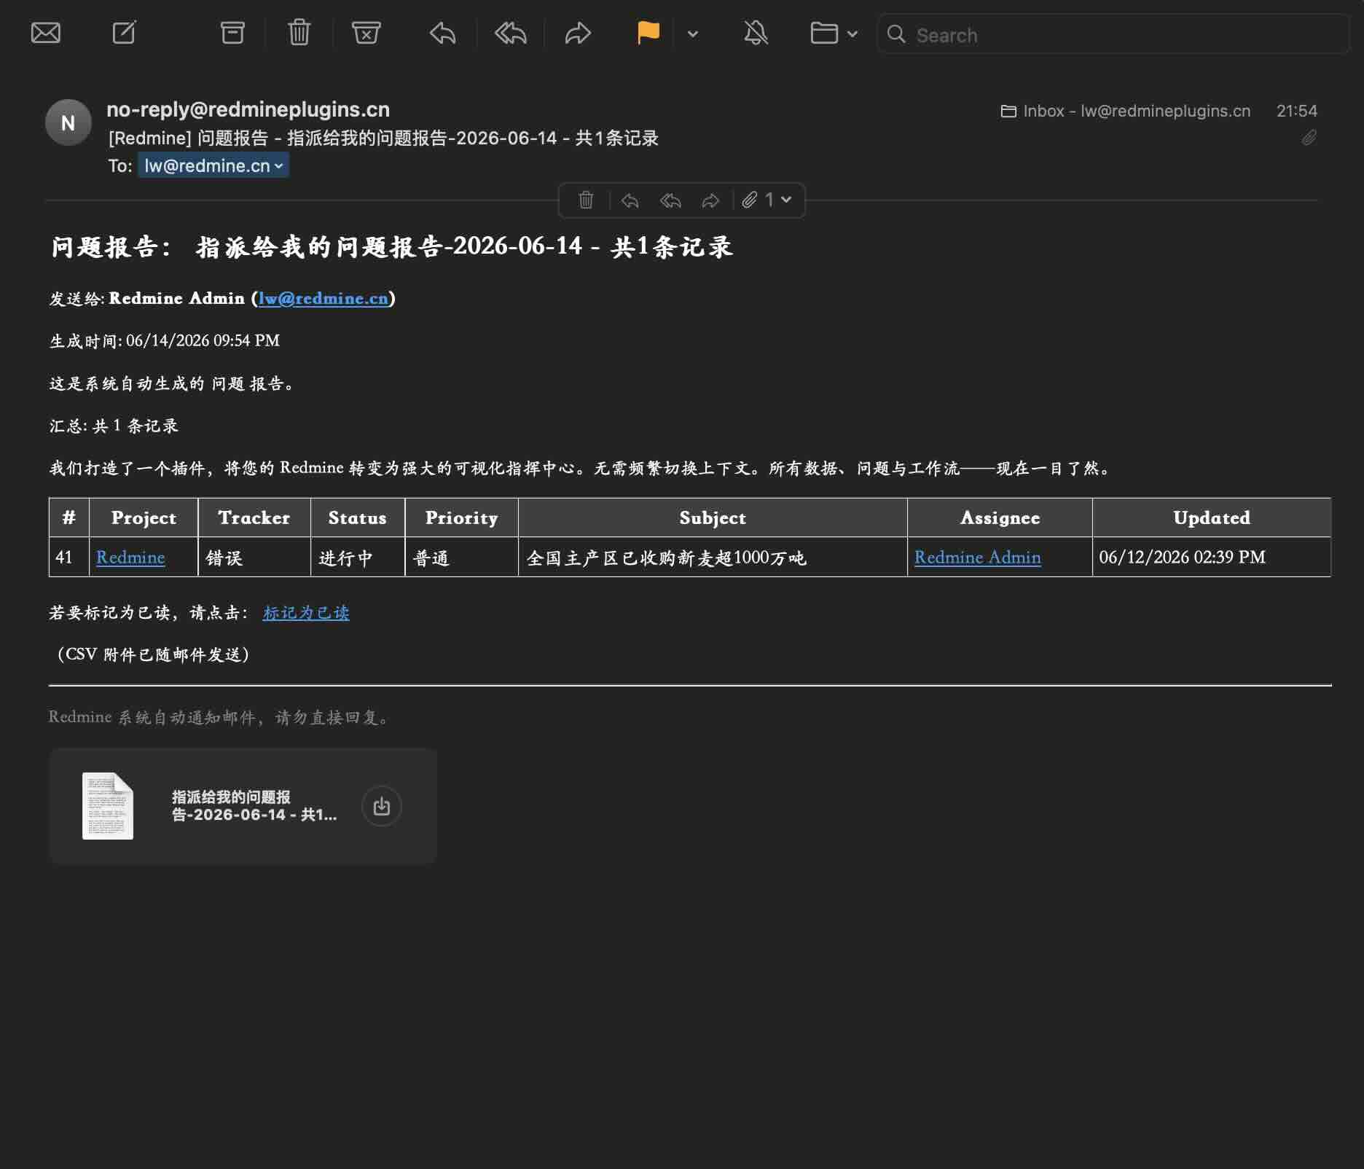Click the message time 21:54
The image size is (1364, 1169).
[1297, 111]
